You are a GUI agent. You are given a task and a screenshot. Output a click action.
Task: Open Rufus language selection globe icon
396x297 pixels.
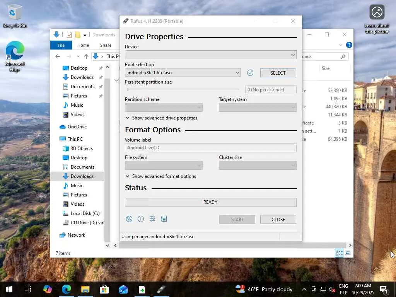[129, 219]
